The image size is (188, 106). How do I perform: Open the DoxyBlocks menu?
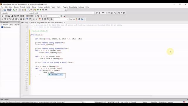click(x=73, y=7)
